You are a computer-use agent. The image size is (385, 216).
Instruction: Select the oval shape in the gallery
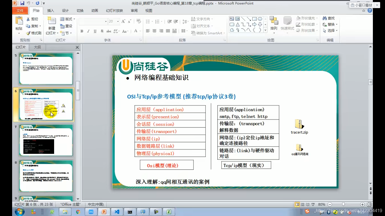tap(260, 19)
